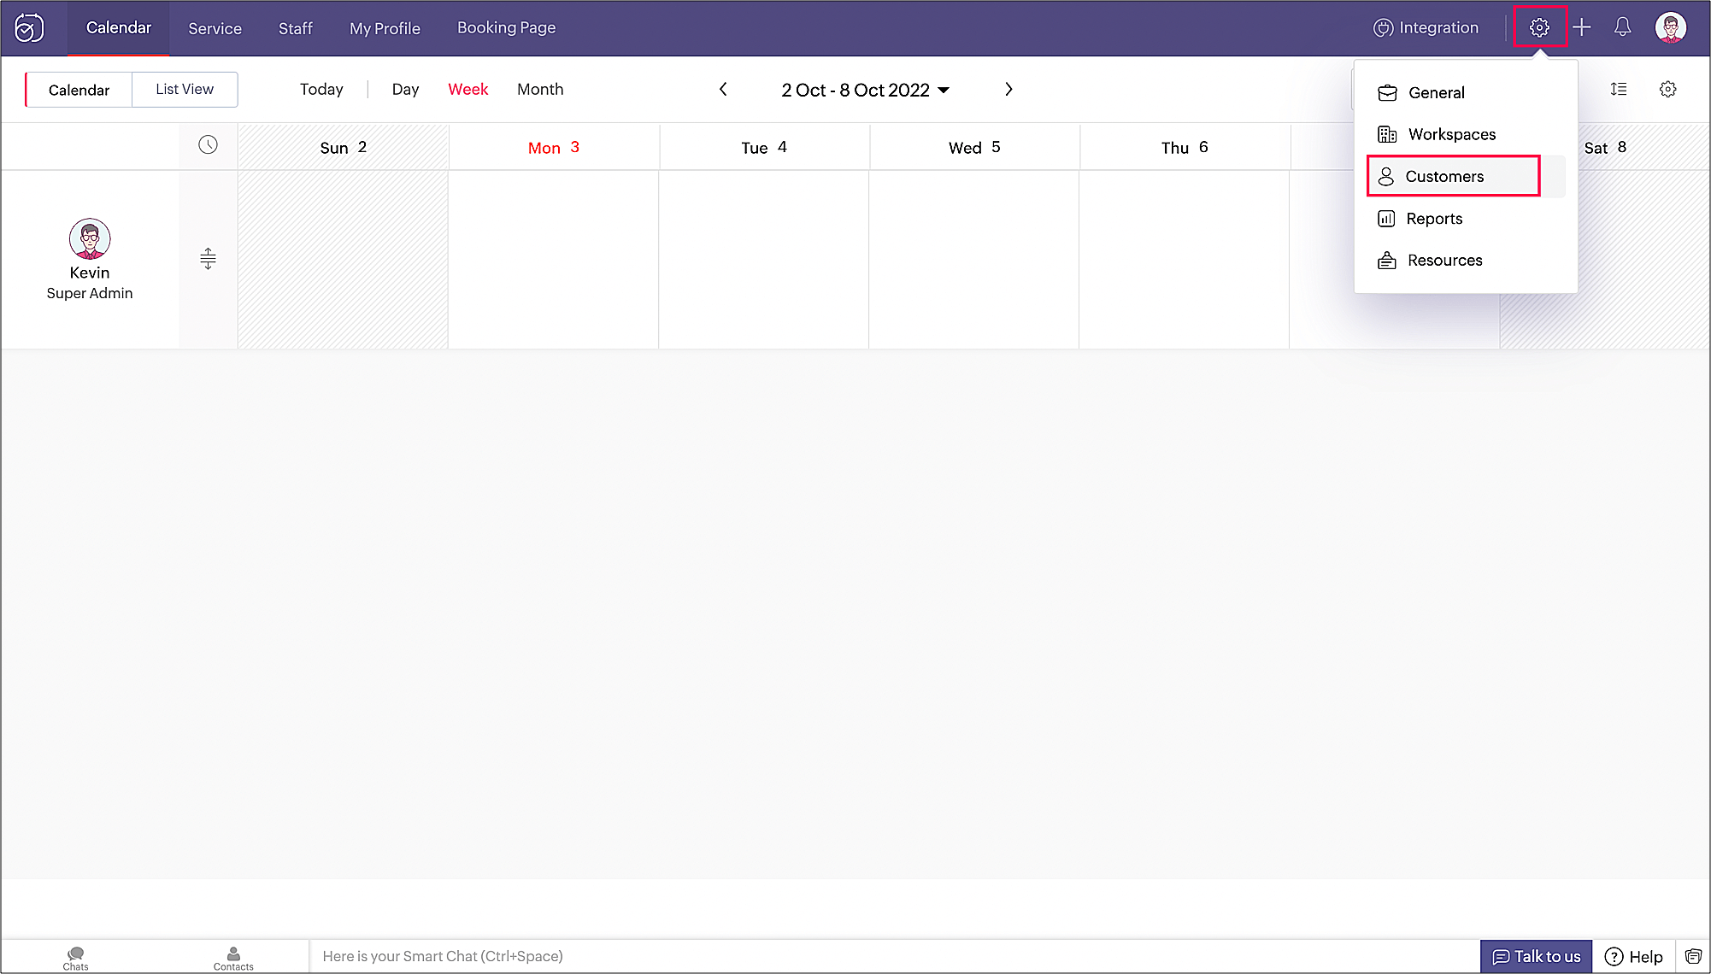Click the settings gear icon in top bar
Image resolution: width=1711 pixels, height=974 pixels.
tap(1539, 27)
